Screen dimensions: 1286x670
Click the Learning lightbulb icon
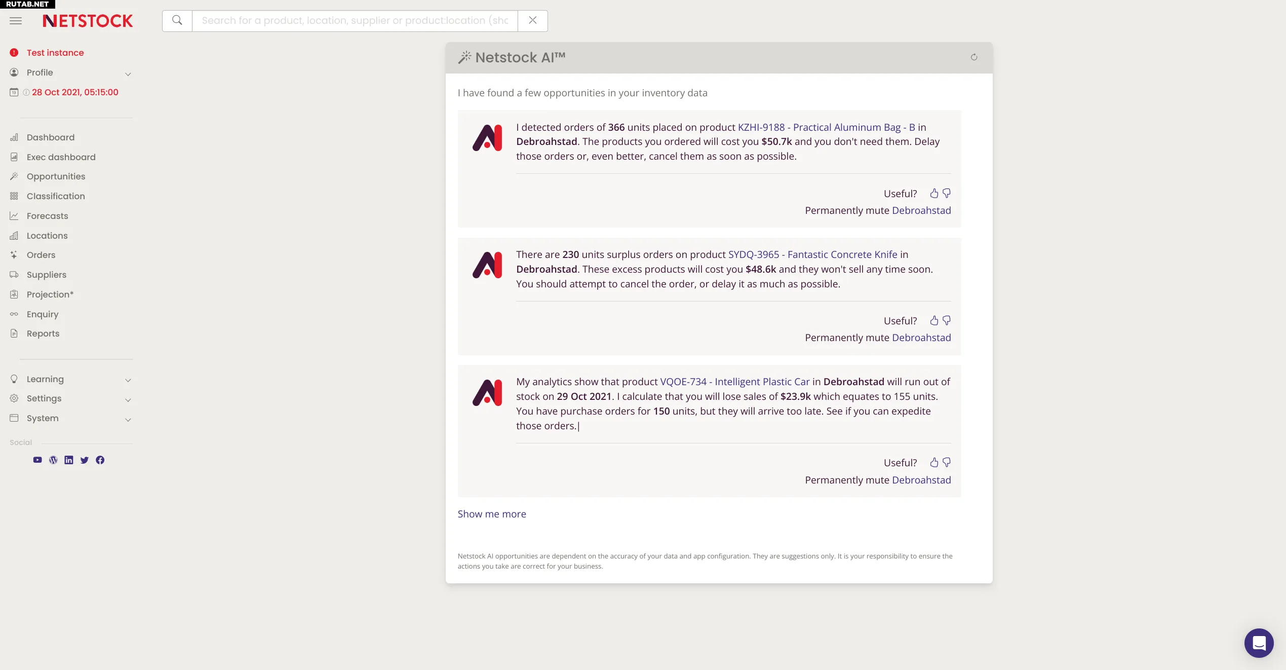14,379
